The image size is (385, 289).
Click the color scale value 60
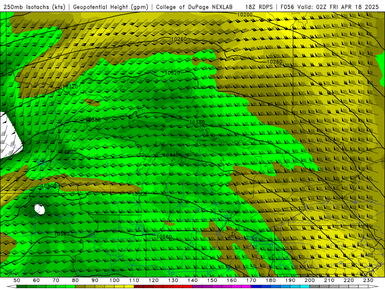(x=37, y=280)
